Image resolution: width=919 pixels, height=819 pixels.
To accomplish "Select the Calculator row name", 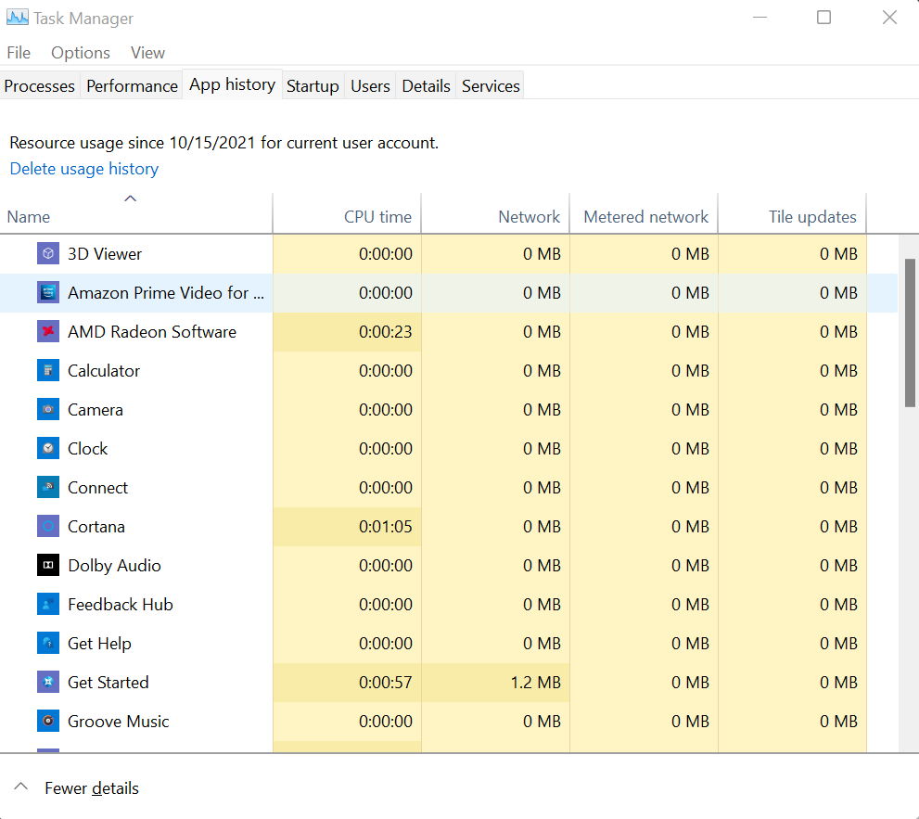I will pos(104,370).
